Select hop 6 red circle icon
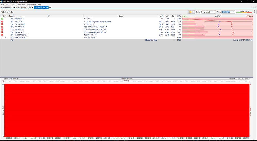 click(x=2, y=32)
